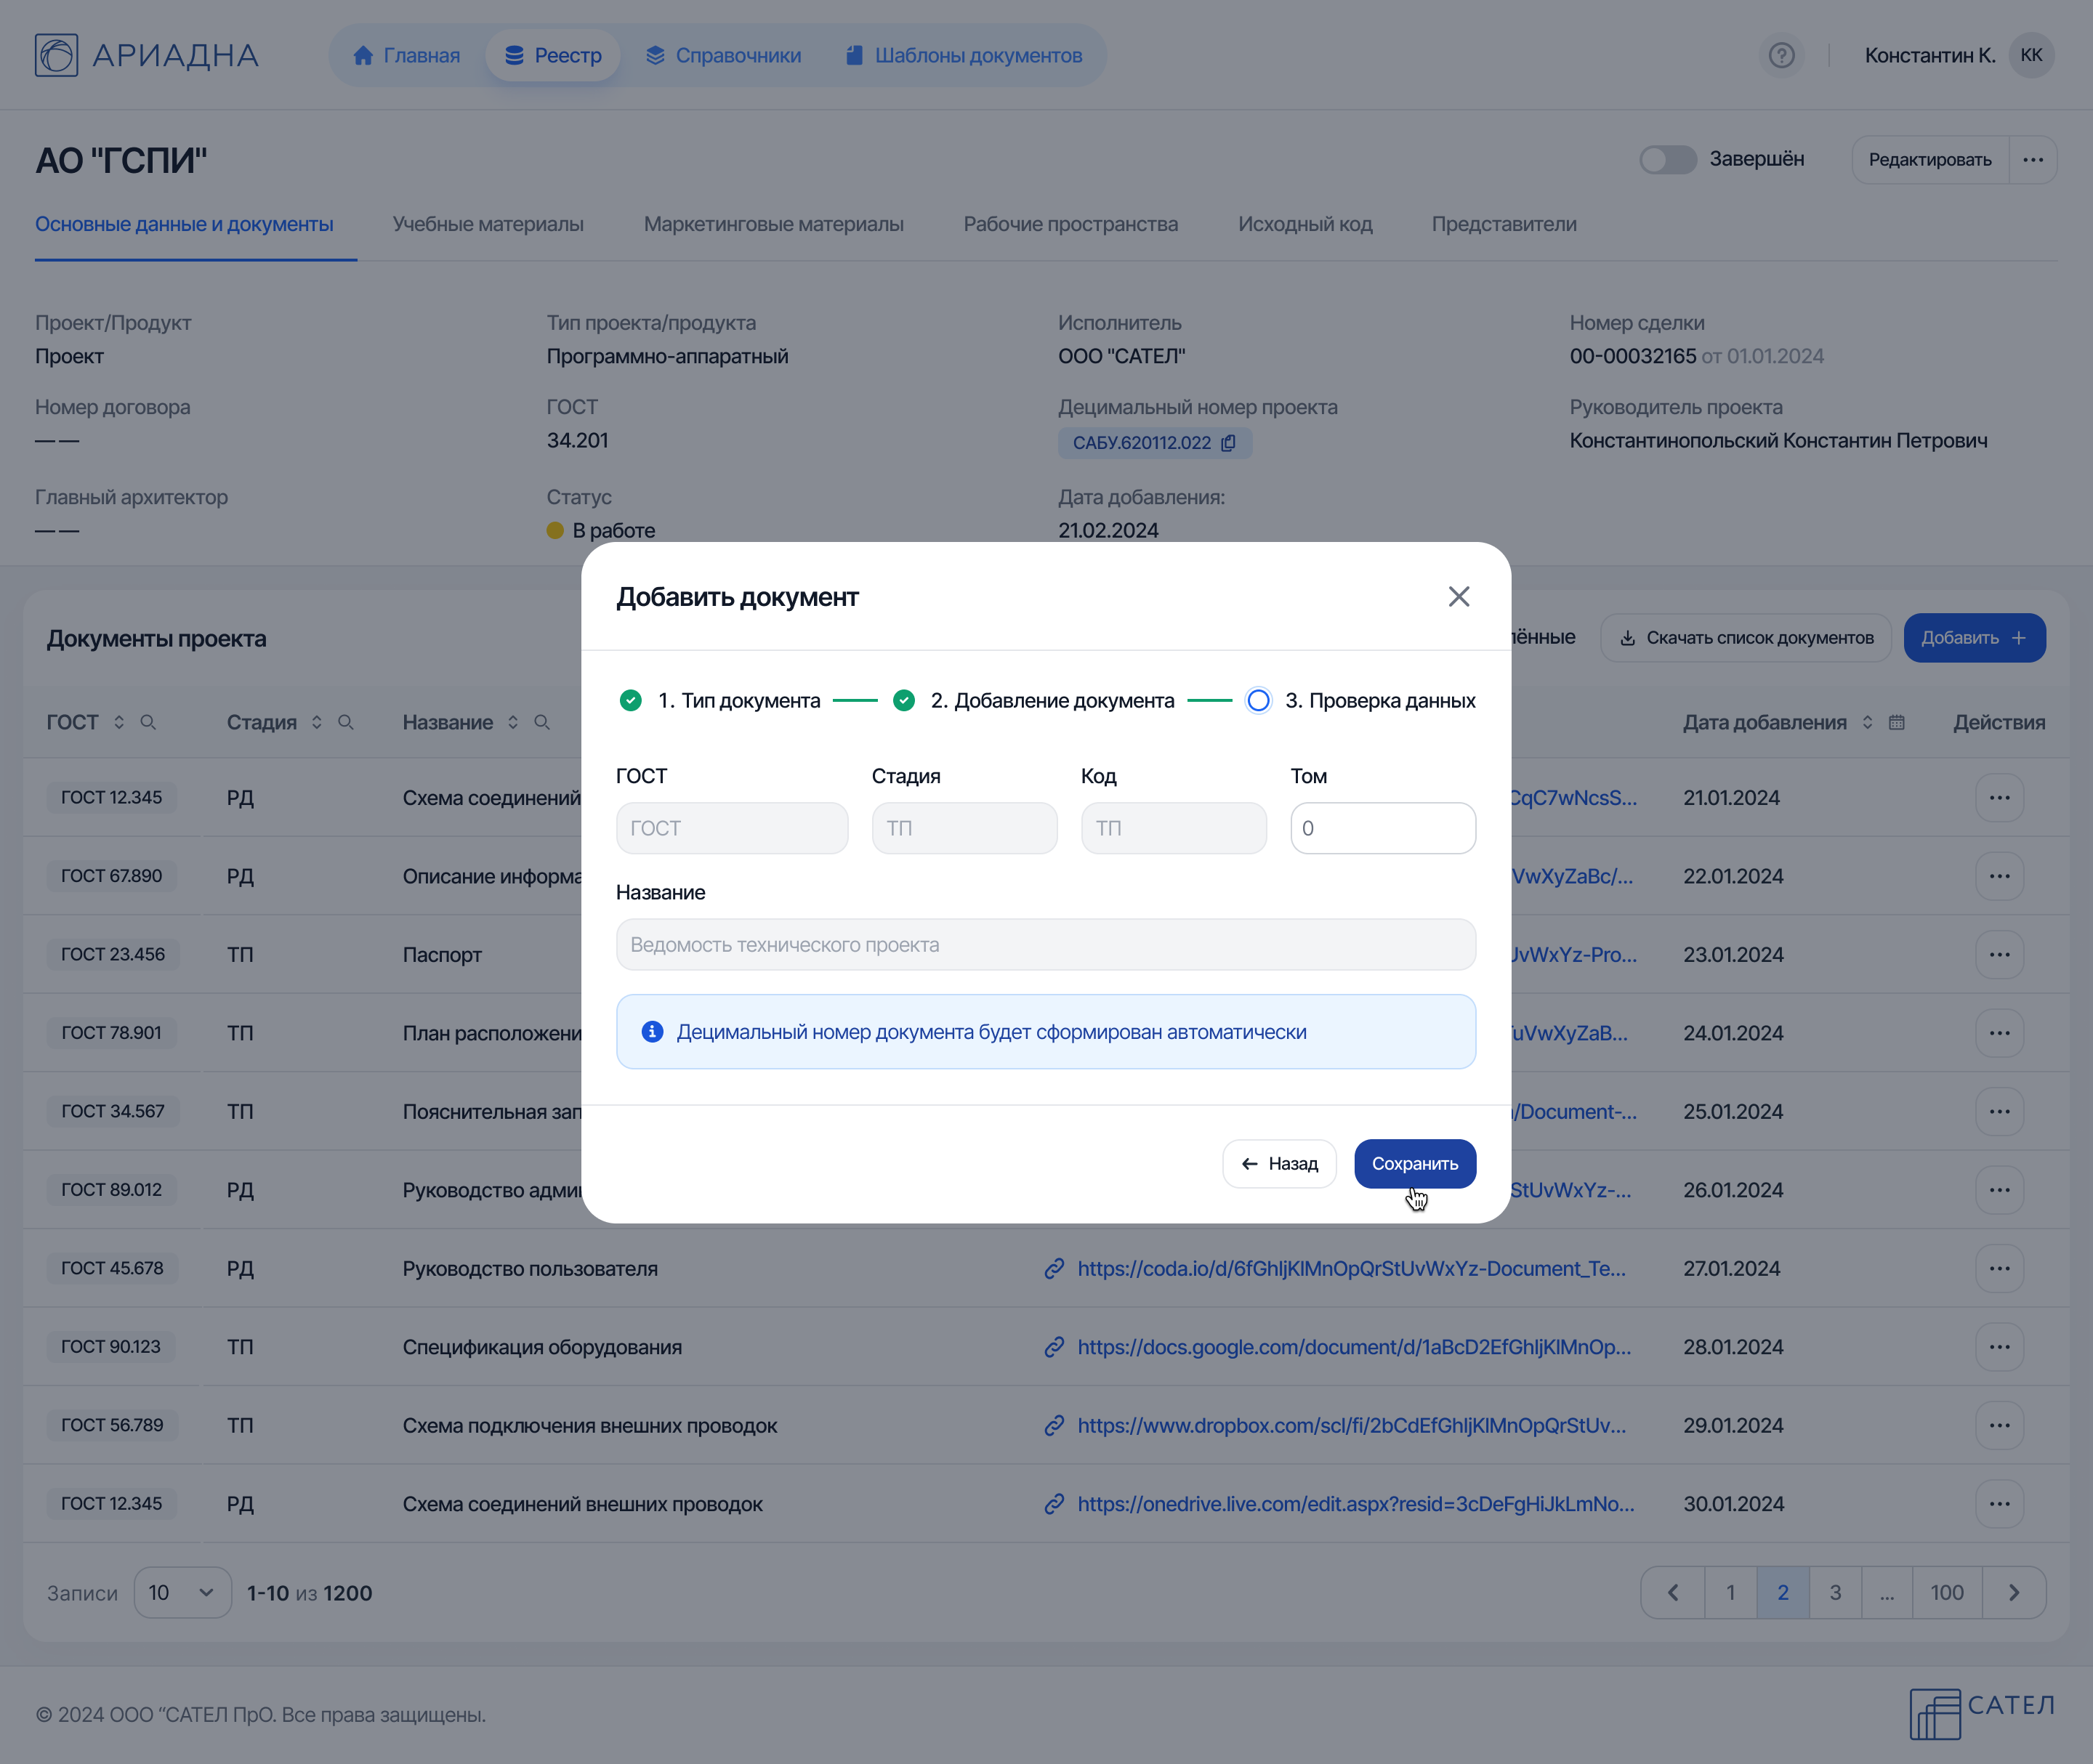Switch to Учебные материалы tab

488,224
